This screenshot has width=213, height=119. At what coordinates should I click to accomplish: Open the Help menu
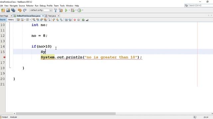[x=77, y=6]
